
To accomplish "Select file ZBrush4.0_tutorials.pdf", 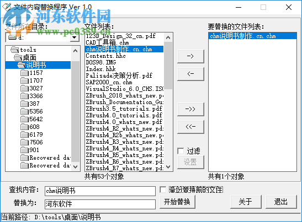I will pos(124,115).
